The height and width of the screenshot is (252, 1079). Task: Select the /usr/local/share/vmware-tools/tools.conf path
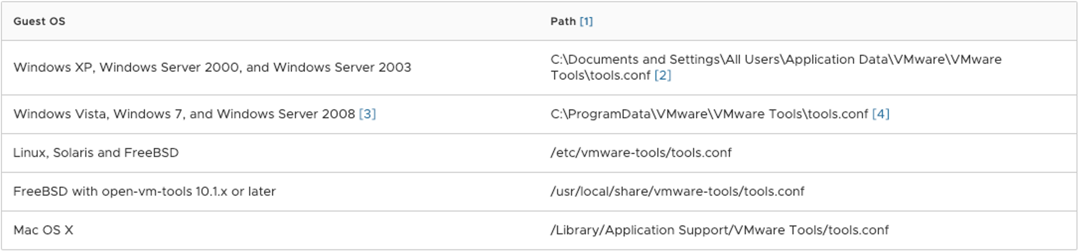pyautogui.click(x=677, y=192)
